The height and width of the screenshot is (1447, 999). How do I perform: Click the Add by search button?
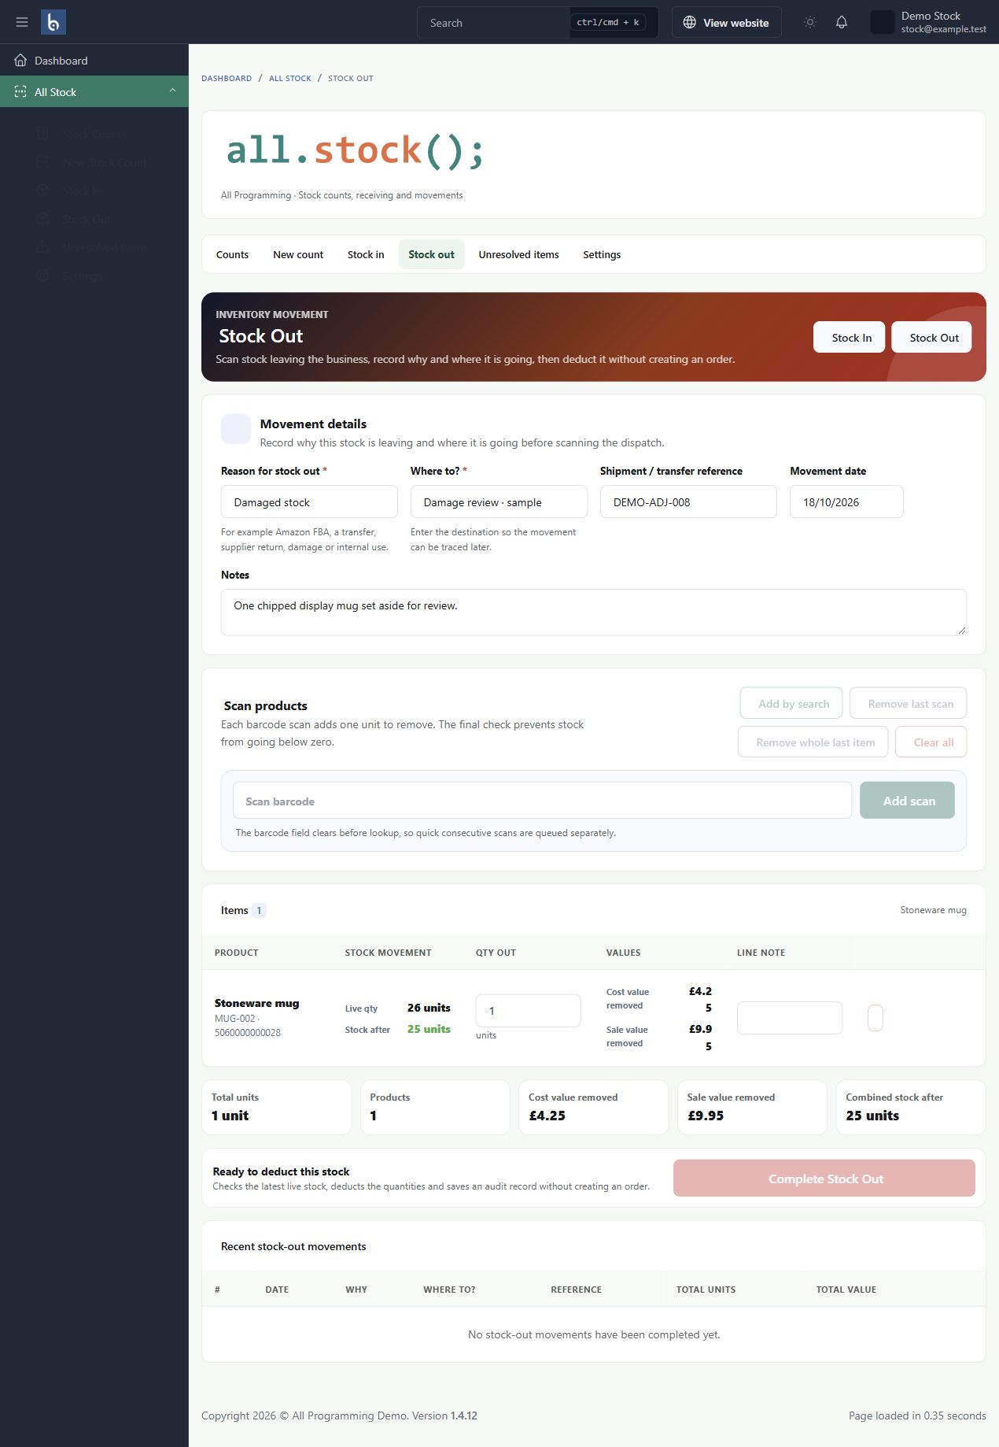pyautogui.click(x=791, y=704)
